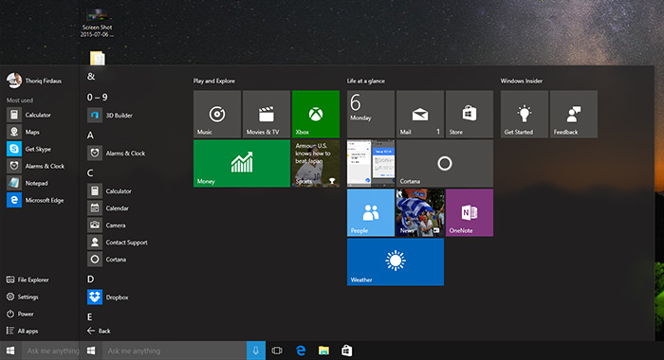Select the A letter heading
Screen dimensions: 664x360
pyautogui.click(x=90, y=135)
